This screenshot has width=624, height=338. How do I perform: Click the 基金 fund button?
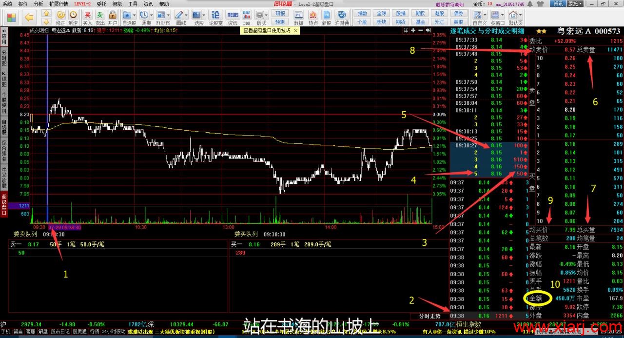(x=420, y=22)
